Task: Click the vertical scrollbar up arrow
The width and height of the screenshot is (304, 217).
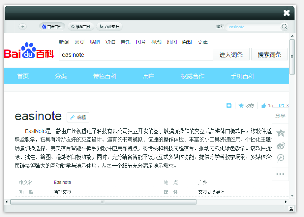Action: coord(292,36)
